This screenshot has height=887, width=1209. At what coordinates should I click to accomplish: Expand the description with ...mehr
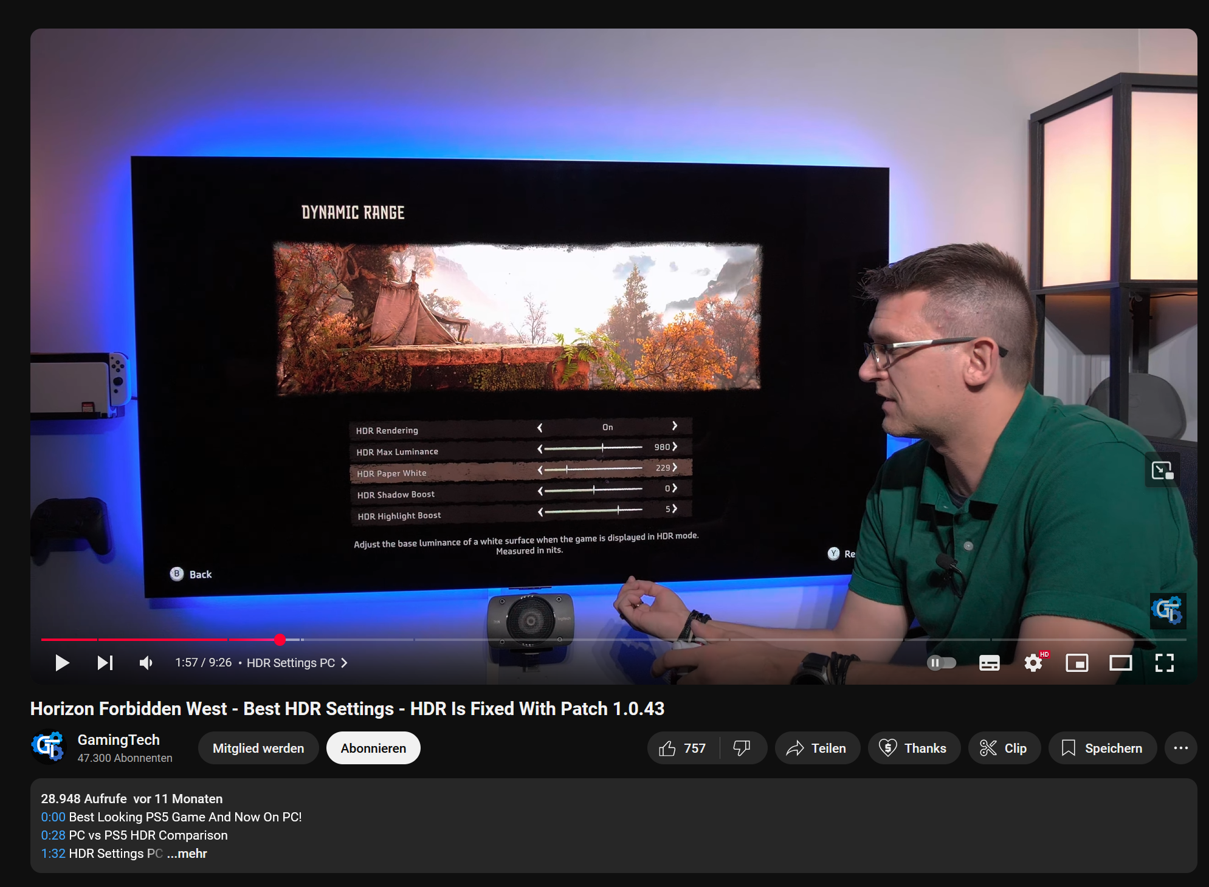point(187,853)
